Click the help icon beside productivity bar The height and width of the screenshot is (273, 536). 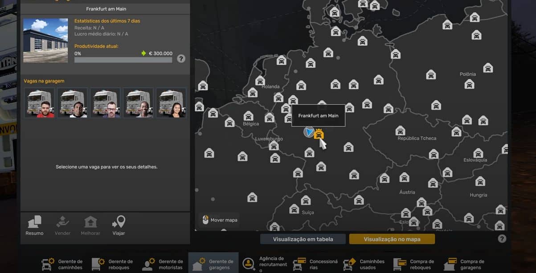point(181,59)
